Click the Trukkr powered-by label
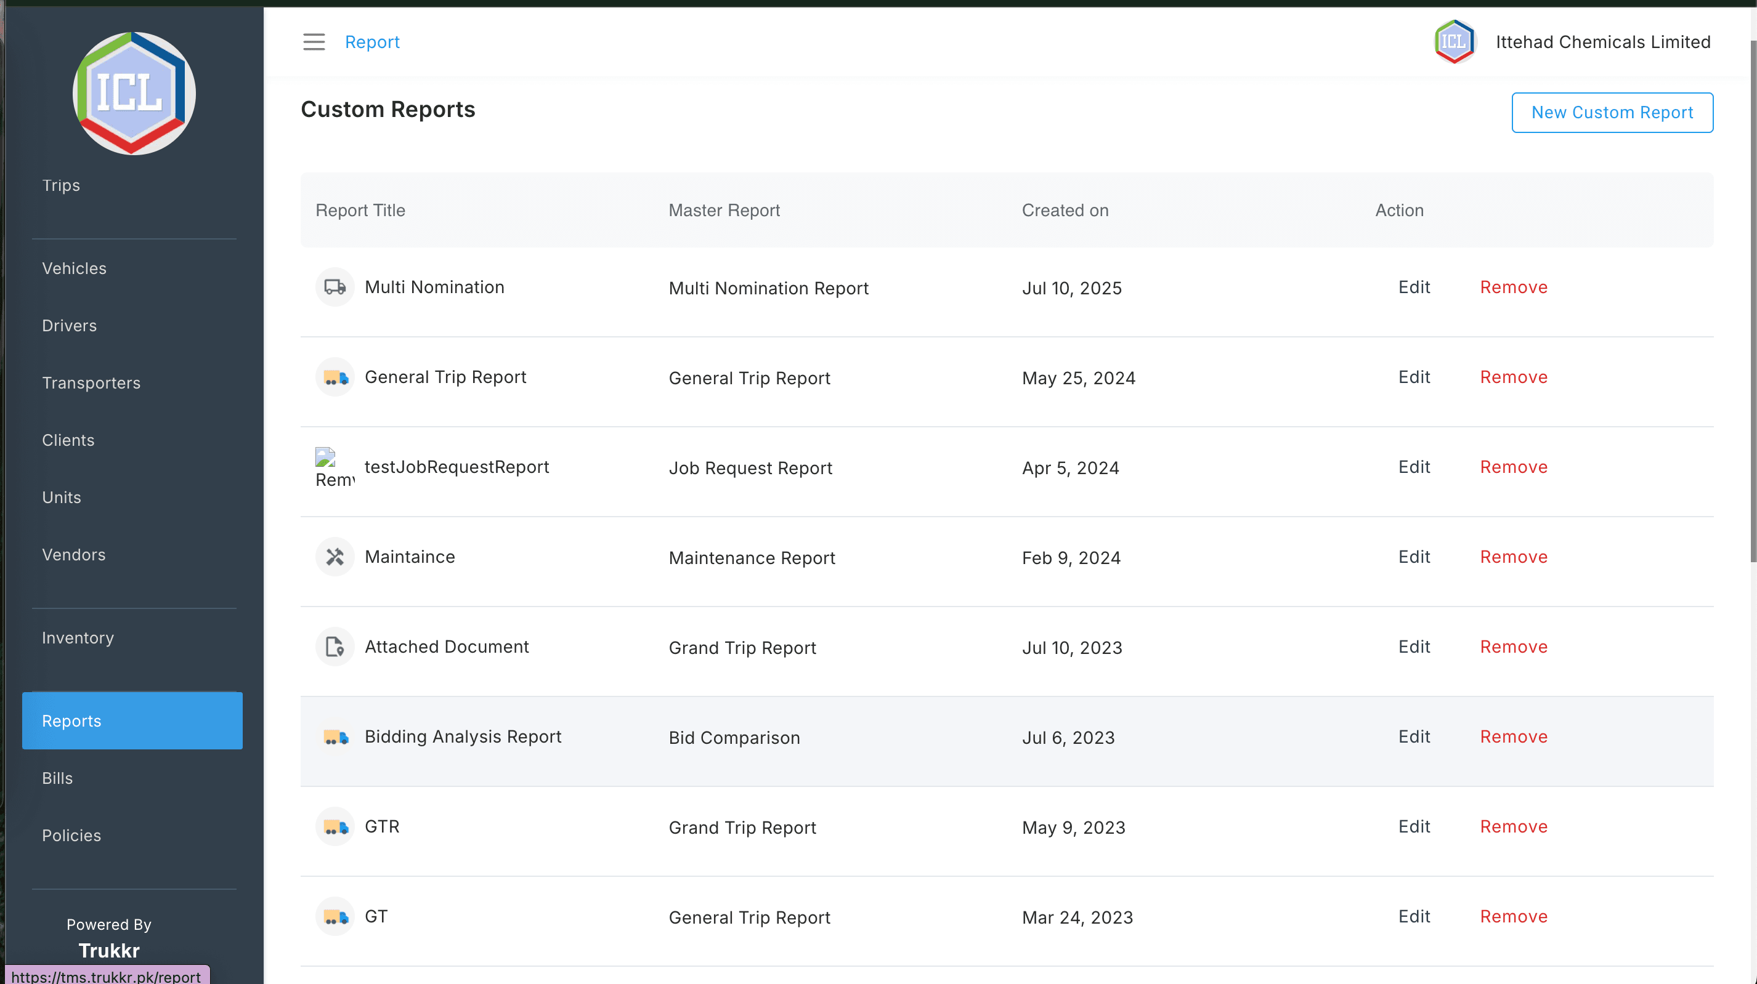 [109, 951]
